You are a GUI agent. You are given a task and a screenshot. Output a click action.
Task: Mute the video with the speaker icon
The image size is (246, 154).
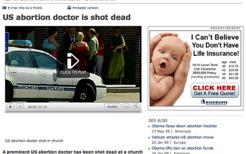(x=126, y=107)
